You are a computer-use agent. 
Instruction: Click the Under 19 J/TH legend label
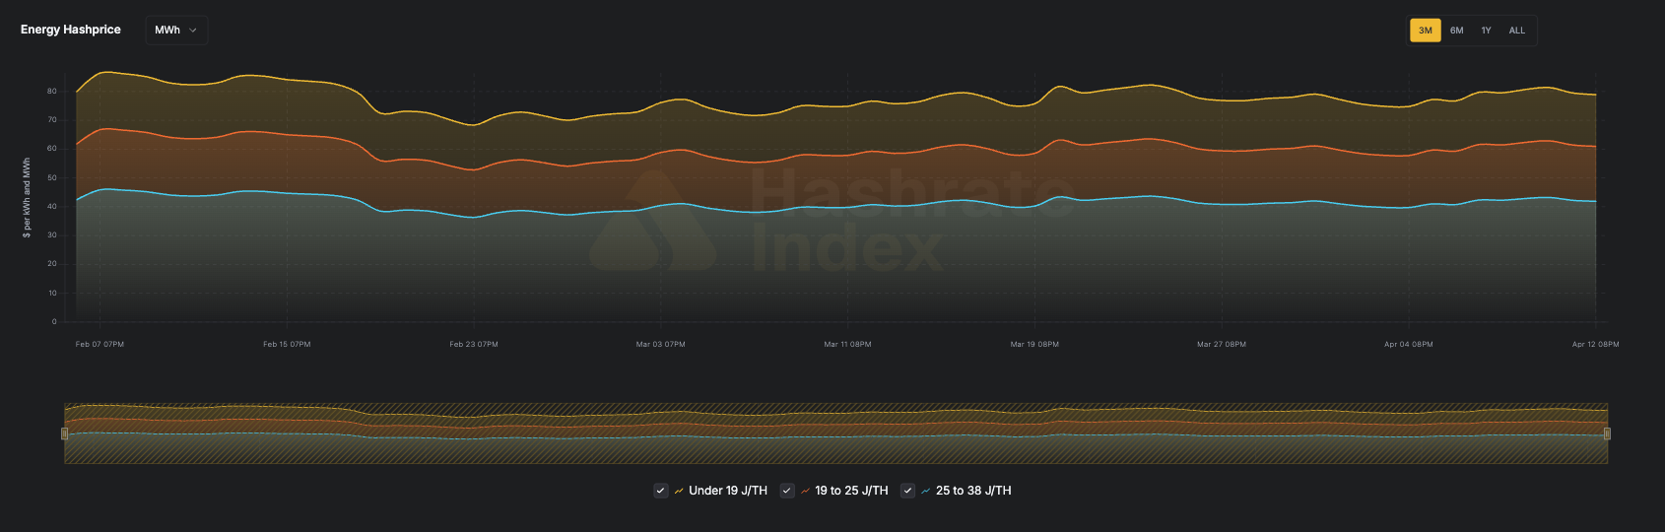(727, 491)
